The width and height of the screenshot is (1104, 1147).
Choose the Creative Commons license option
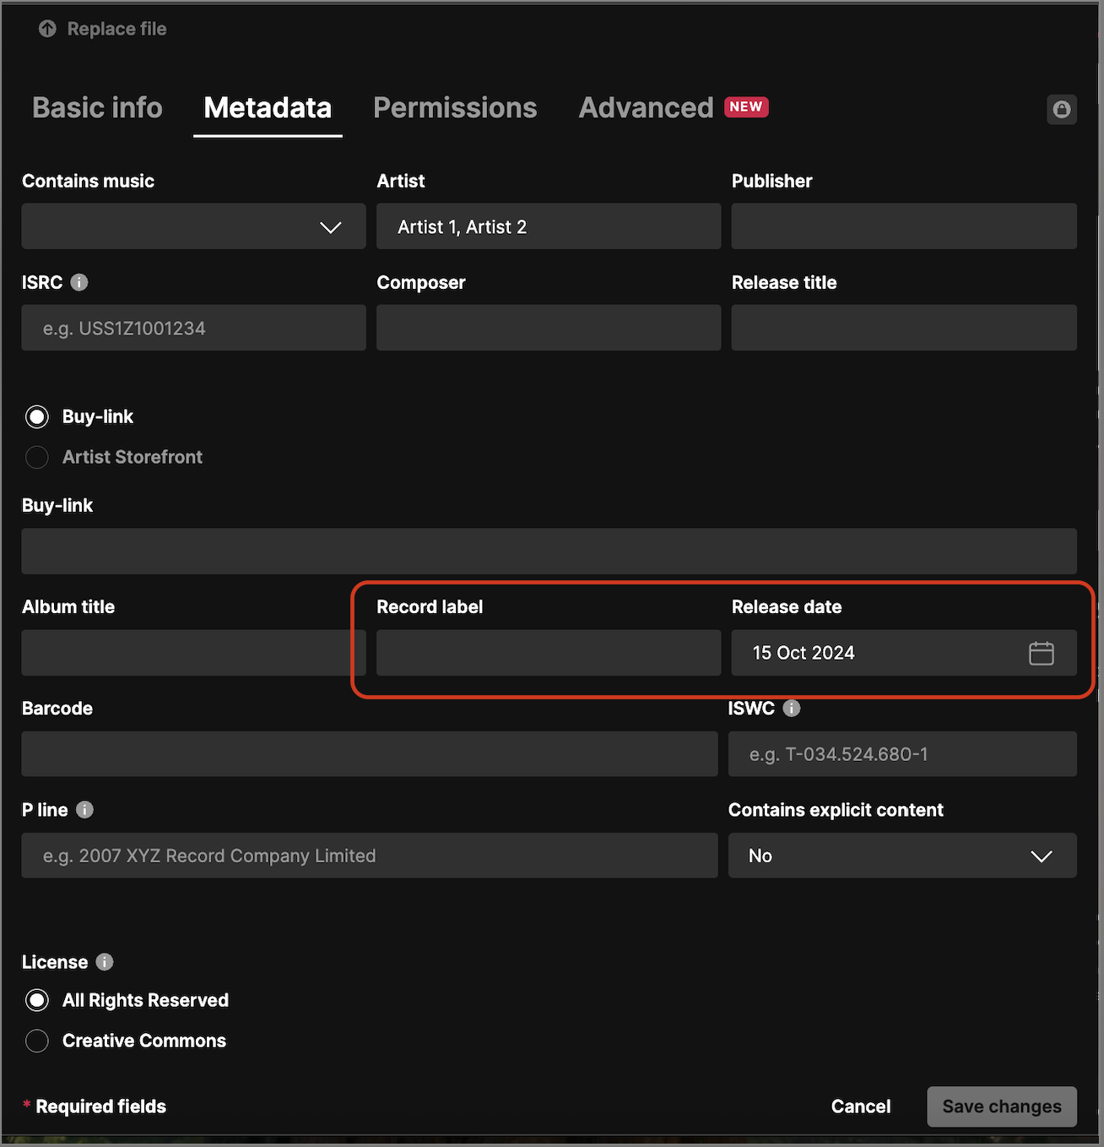tap(37, 1041)
